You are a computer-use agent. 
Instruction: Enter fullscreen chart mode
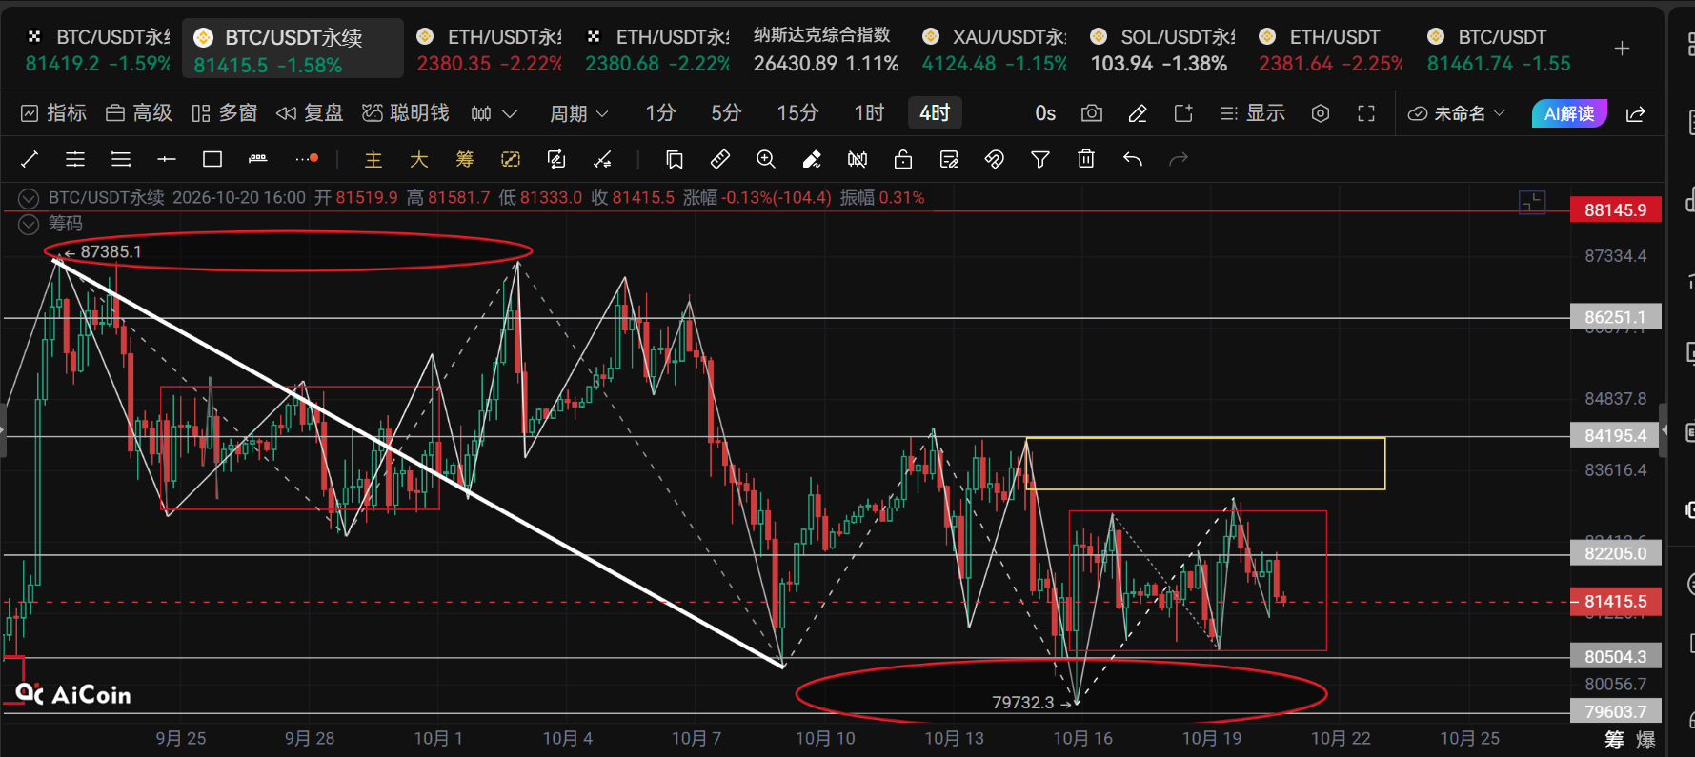(x=1366, y=113)
